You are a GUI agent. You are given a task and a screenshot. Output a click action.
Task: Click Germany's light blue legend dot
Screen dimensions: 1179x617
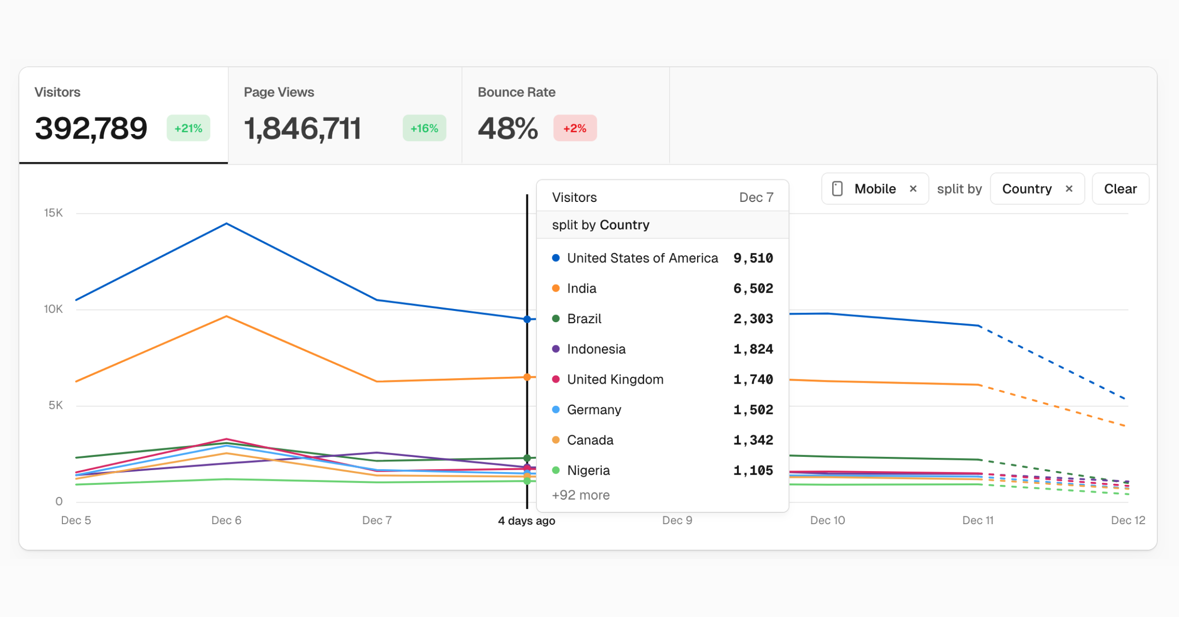pos(556,409)
